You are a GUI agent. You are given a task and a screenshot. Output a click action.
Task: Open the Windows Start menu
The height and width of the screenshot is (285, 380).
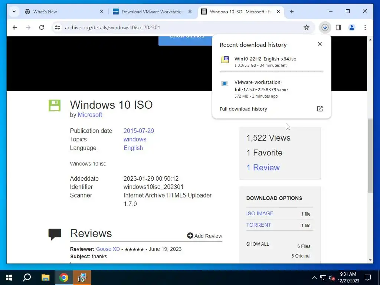point(9,278)
